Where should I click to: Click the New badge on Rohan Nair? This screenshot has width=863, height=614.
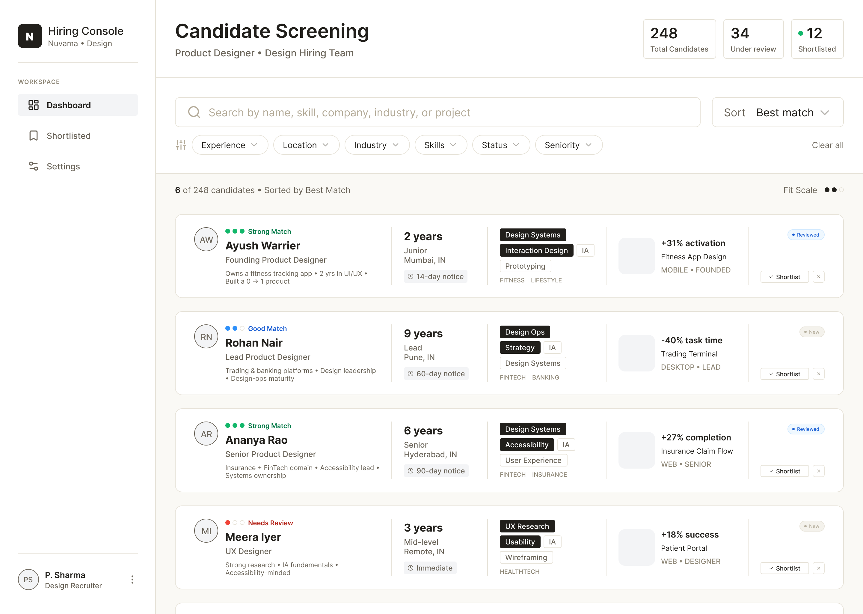pos(812,332)
